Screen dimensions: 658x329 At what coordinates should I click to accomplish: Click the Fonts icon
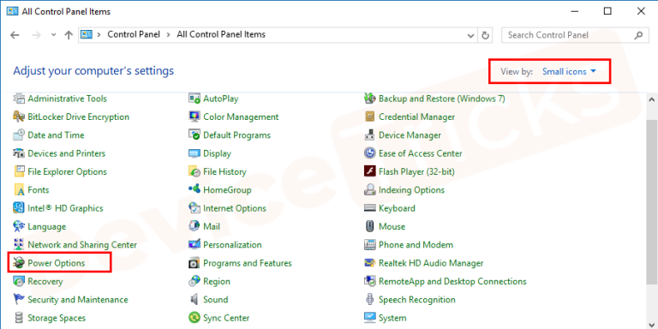[x=19, y=190]
